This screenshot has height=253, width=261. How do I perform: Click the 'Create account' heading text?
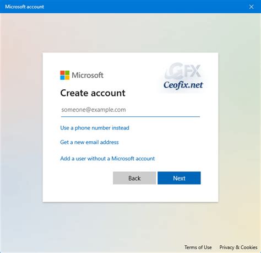(x=93, y=93)
